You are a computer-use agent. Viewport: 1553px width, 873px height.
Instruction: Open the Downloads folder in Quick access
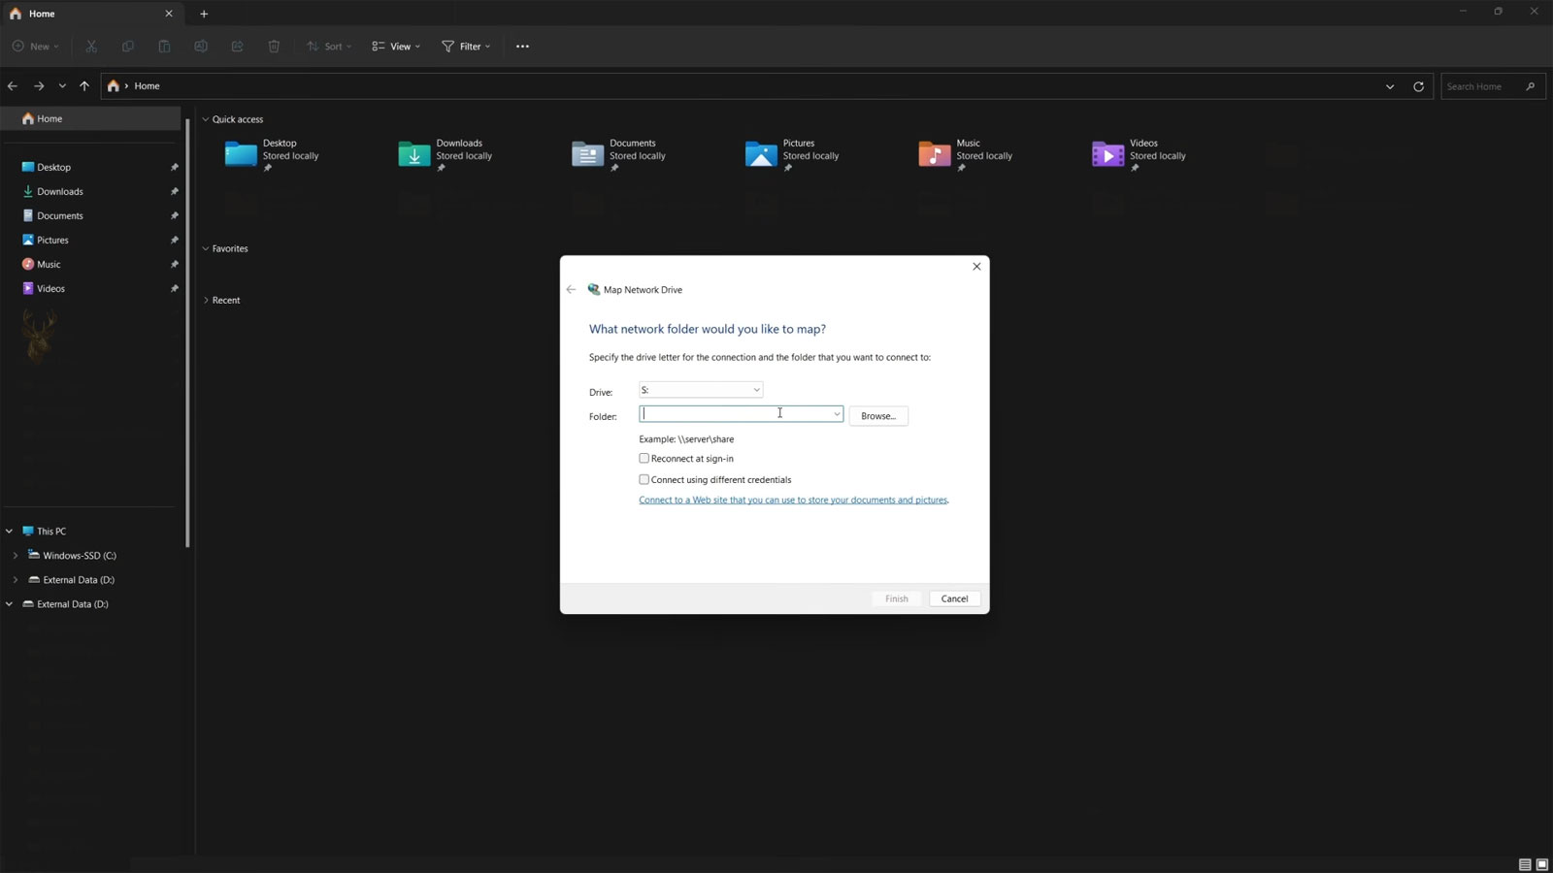pos(446,154)
